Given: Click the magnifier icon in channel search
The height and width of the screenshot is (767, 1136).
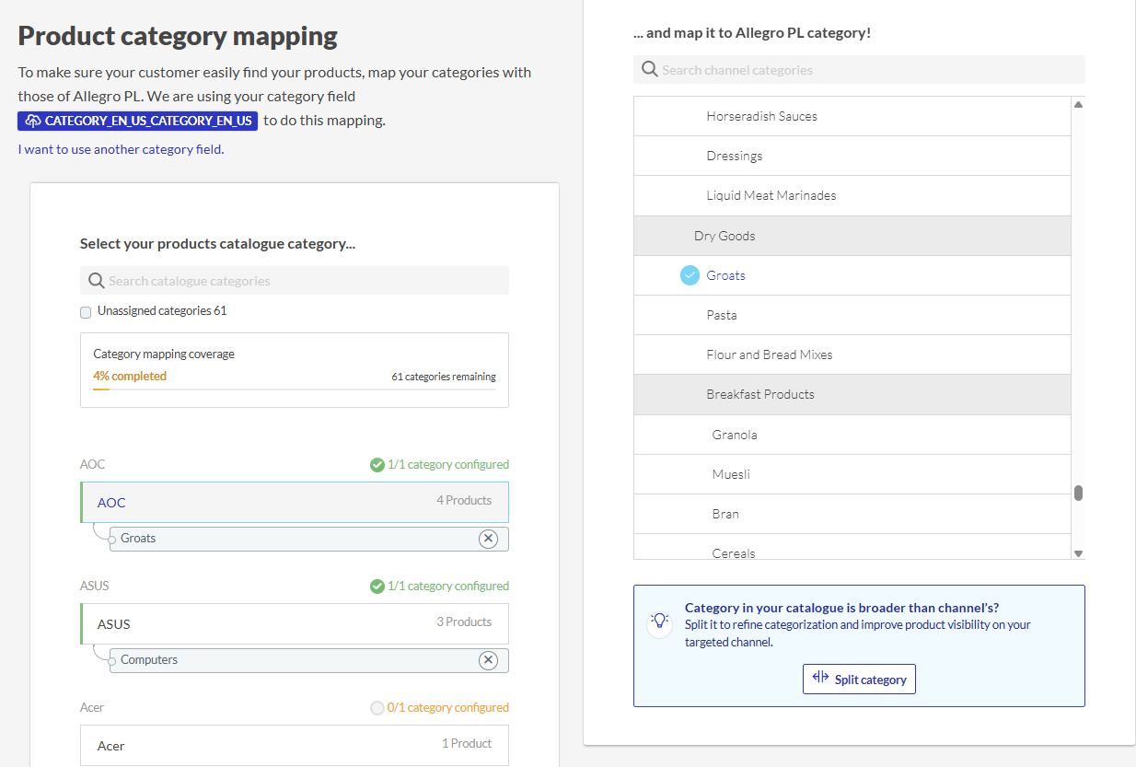Looking at the screenshot, I should tap(649, 70).
